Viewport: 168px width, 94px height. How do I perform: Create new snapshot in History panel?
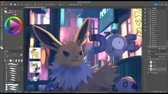(162, 49)
